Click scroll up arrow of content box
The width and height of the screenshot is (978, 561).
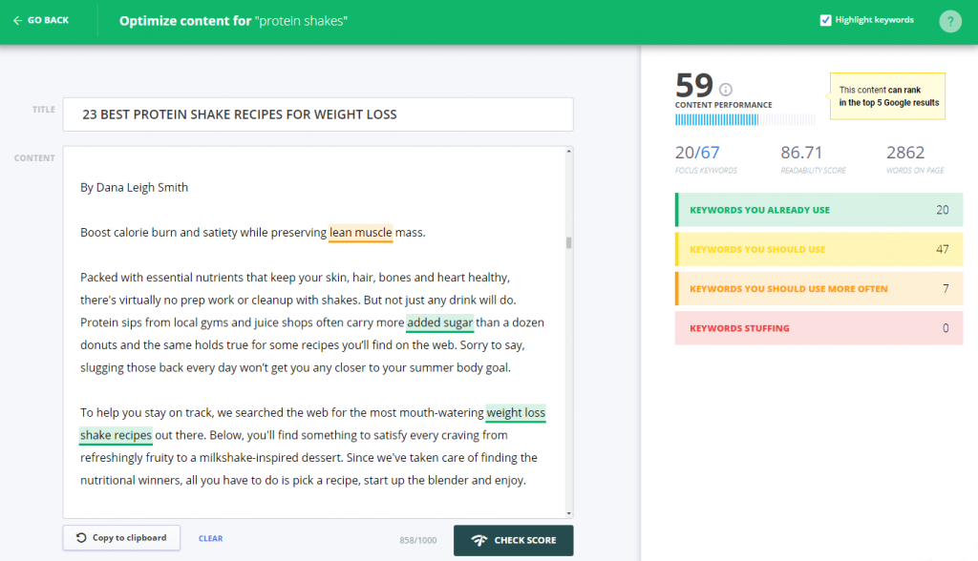[569, 152]
